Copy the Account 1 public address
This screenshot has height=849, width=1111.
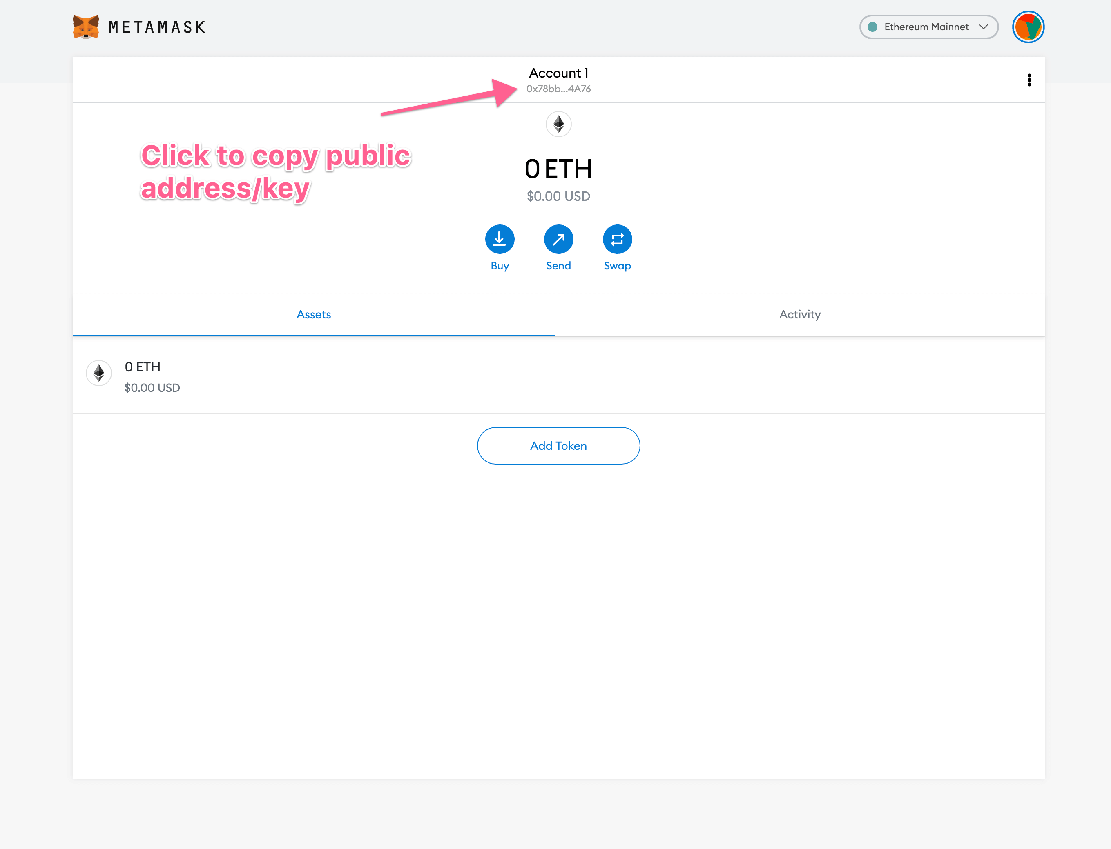[558, 80]
